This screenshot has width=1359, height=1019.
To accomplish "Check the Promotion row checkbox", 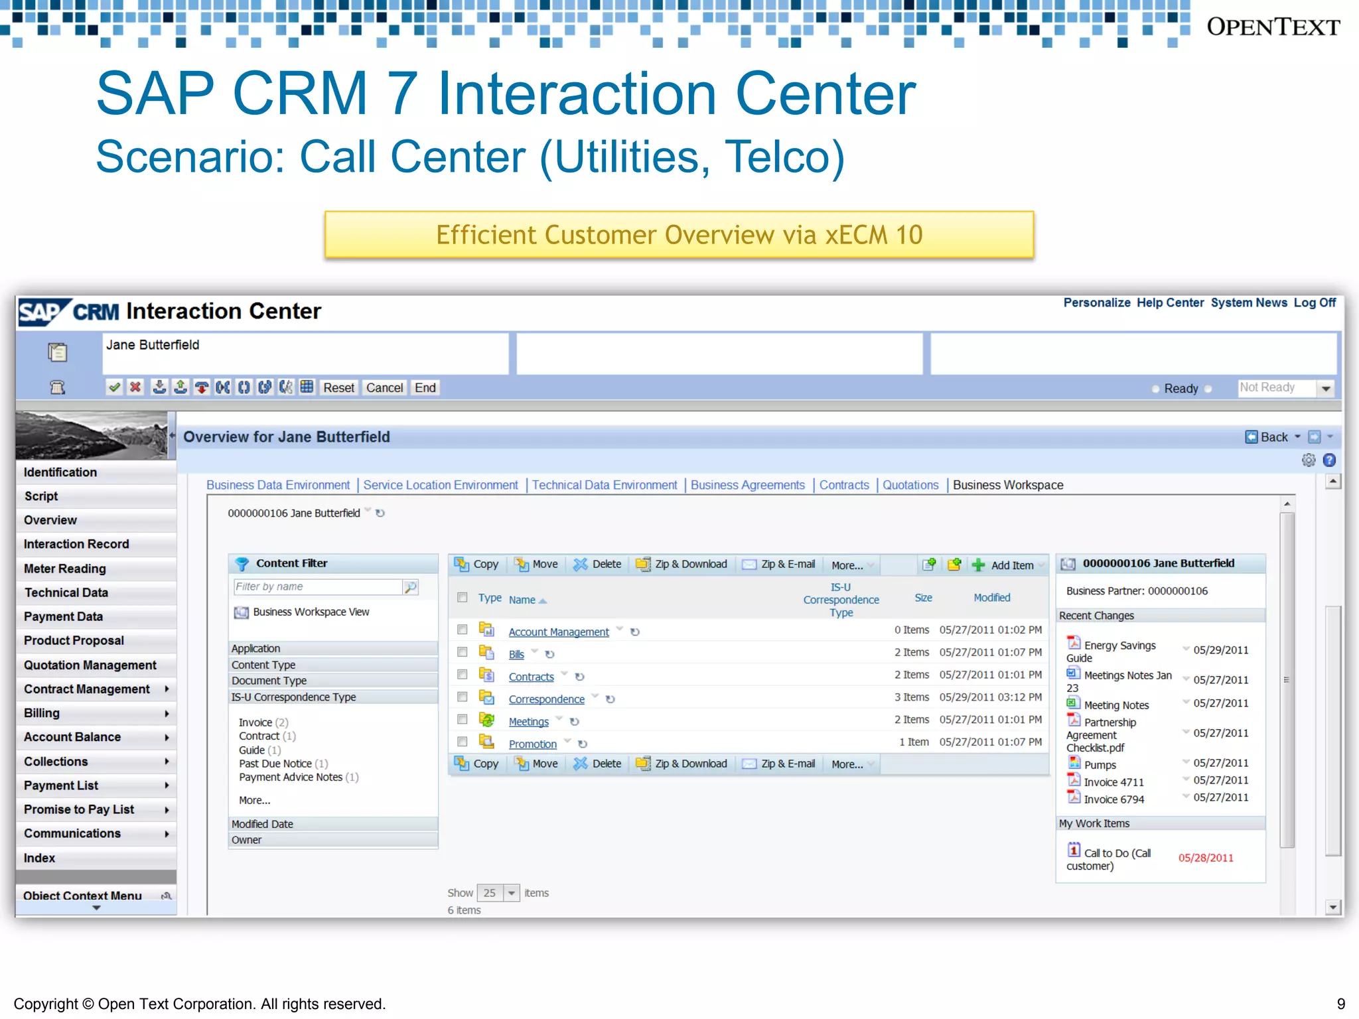I will [463, 742].
